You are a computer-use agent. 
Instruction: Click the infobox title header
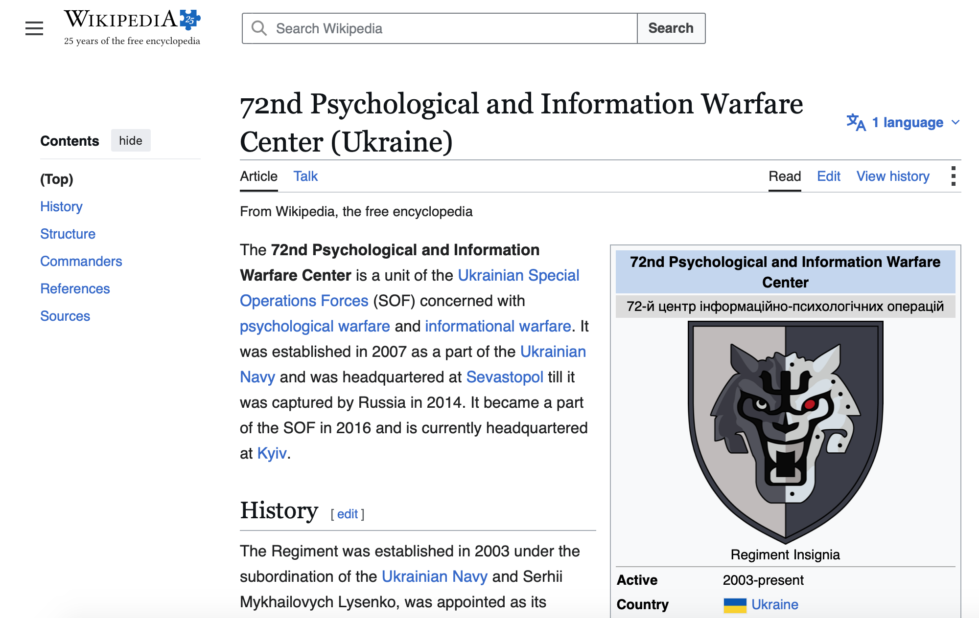tap(785, 272)
